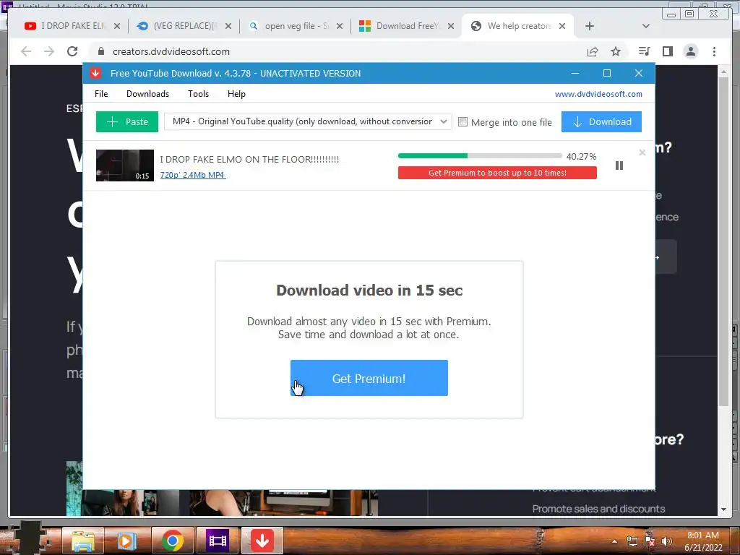Click the network tray icon
Image resolution: width=740 pixels, height=555 pixels.
click(x=632, y=541)
